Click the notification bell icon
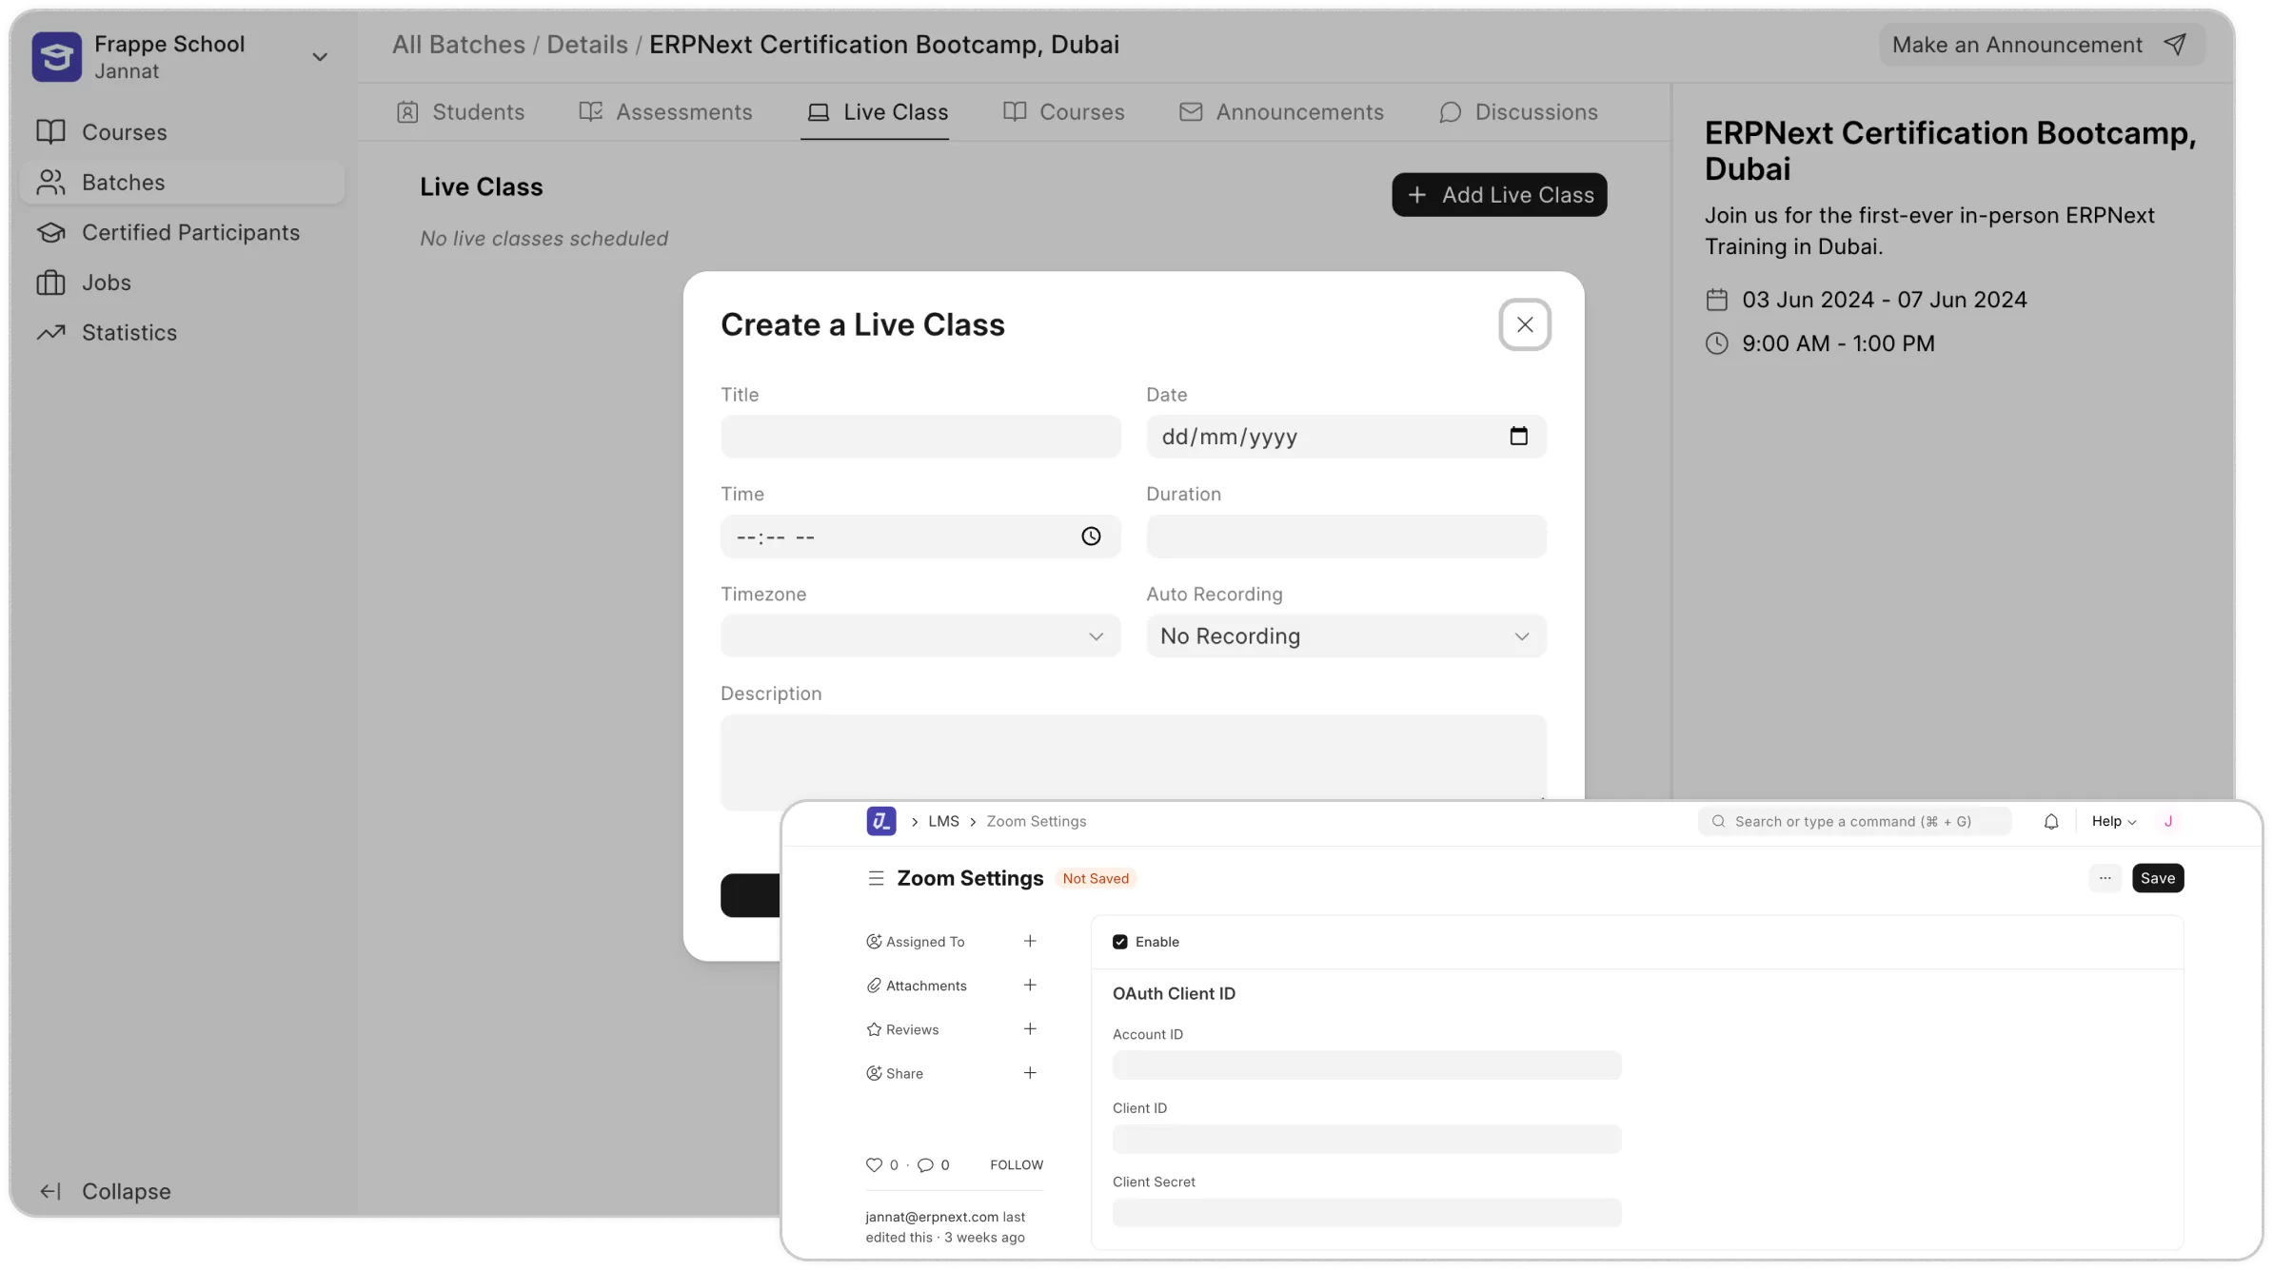The width and height of the screenshot is (2273, 1270). 2051,822
